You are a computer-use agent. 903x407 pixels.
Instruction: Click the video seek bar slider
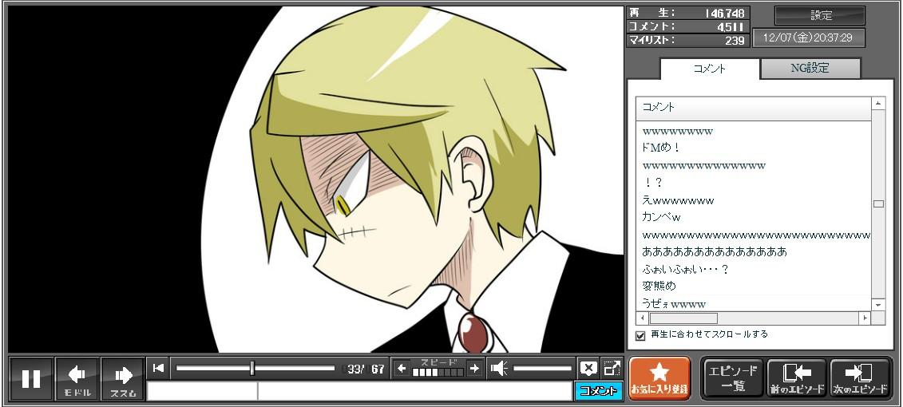coord(252,368)
